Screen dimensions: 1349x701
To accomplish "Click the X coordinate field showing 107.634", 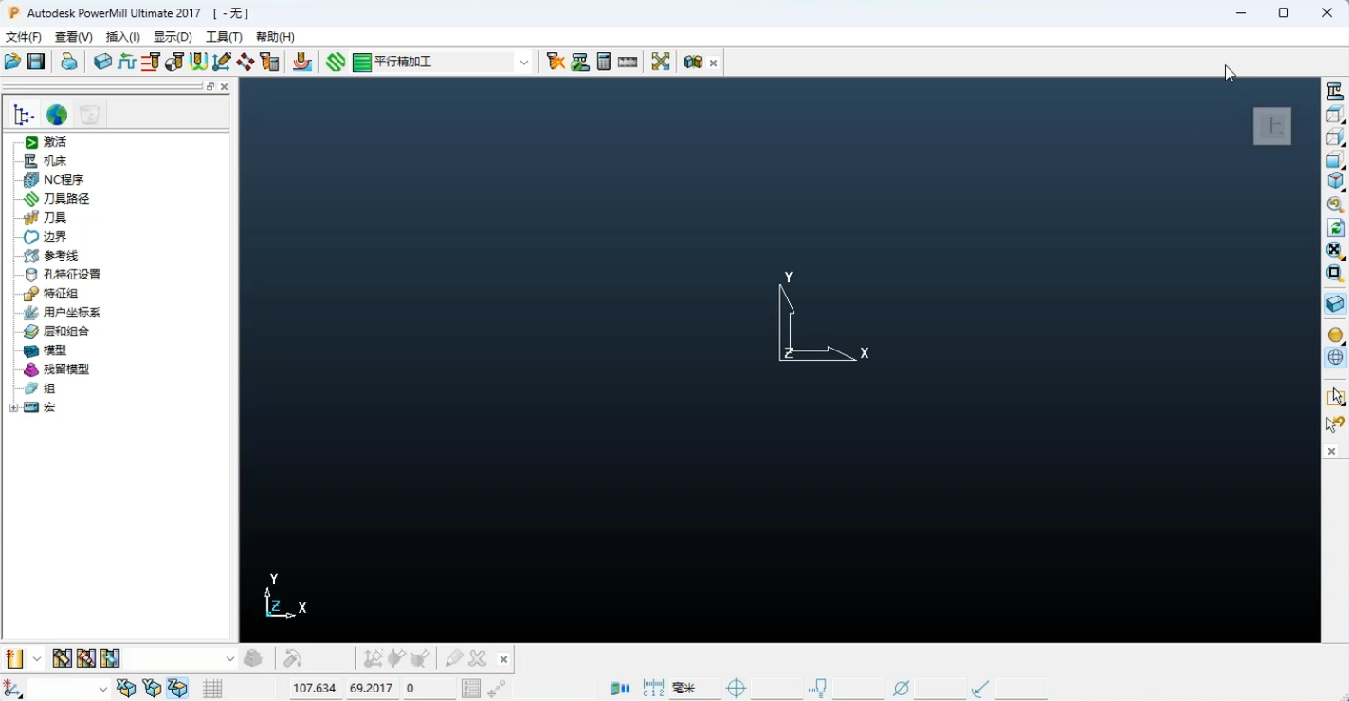I will coord(315,689).
